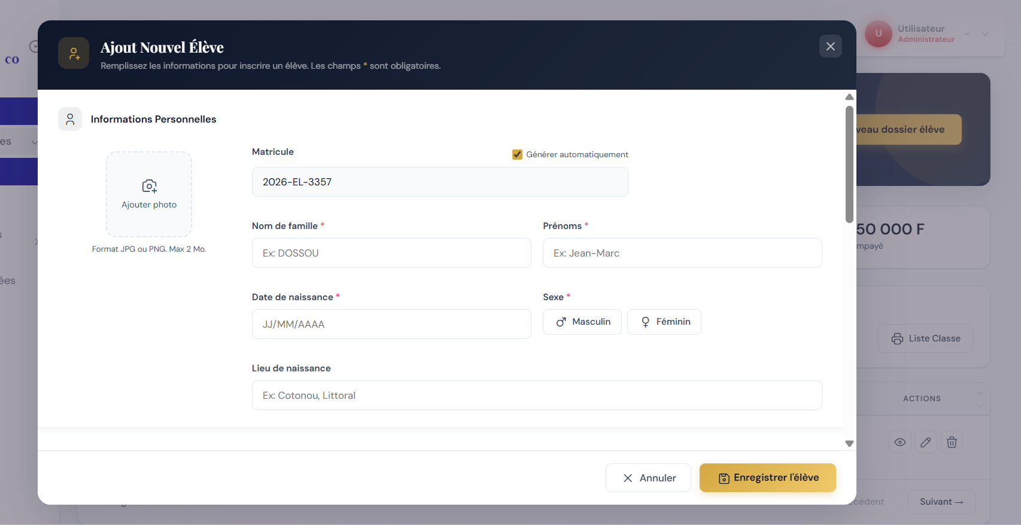Click the dialog scrollbar up arrow
The width and height of the screenshot is (1021, 525).
coord(849,97)
